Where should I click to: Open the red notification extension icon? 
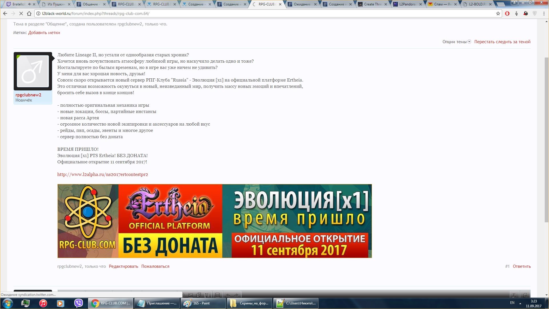point(526,13)
